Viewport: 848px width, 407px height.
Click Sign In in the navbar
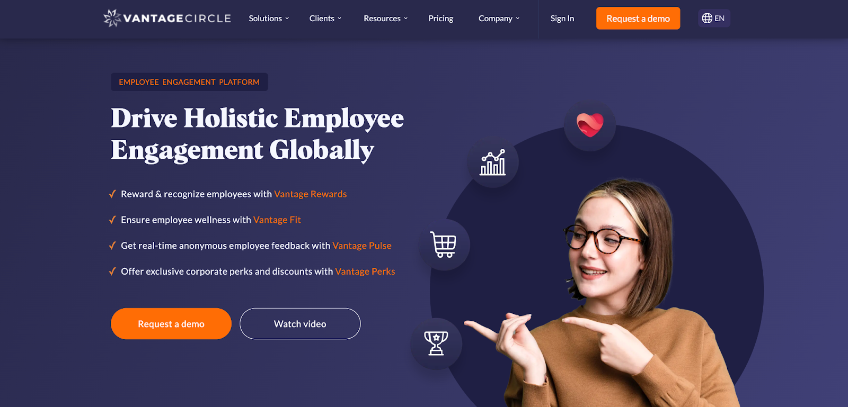[562, 19]
